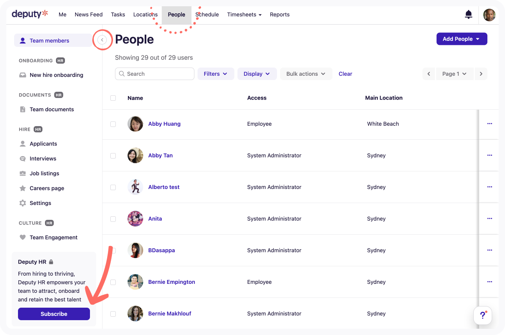Tick the select-all checkbox in header

tap(113, 98)
